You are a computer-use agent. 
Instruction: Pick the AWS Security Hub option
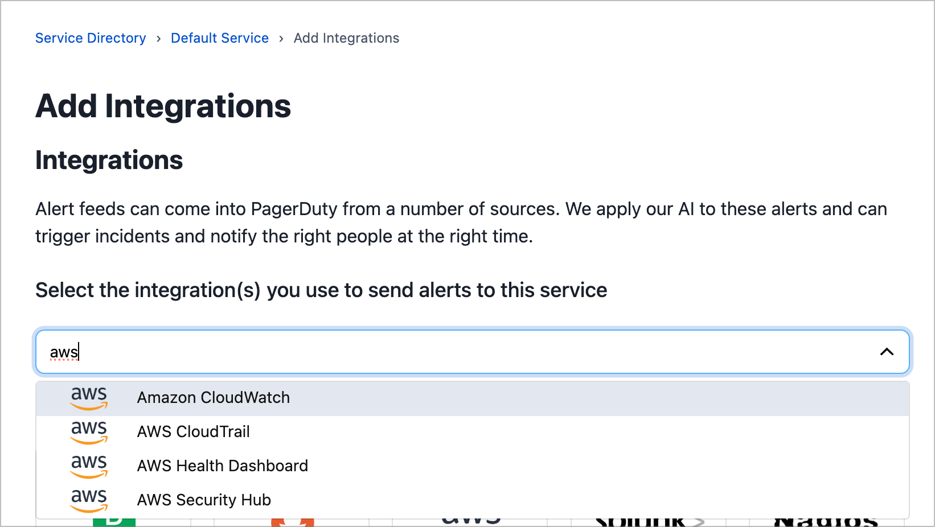[x=204, y=500]
